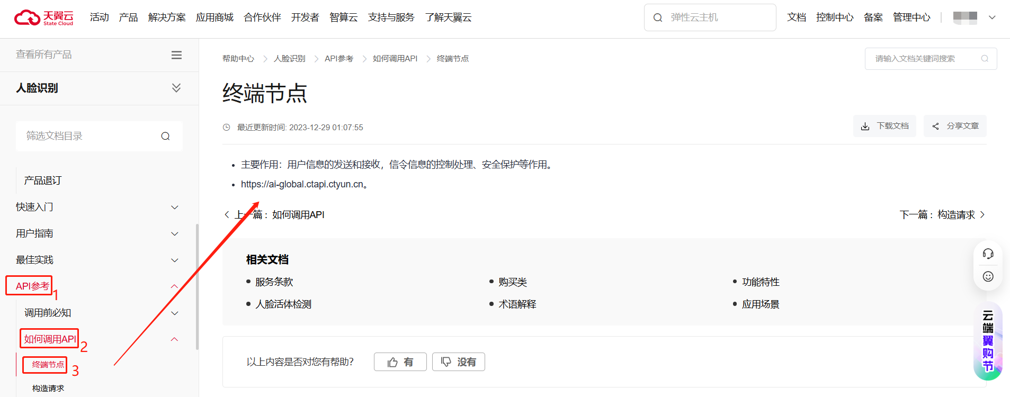
Task: Open the 云端翼购节 promo badge
Action: coord(988,340)
